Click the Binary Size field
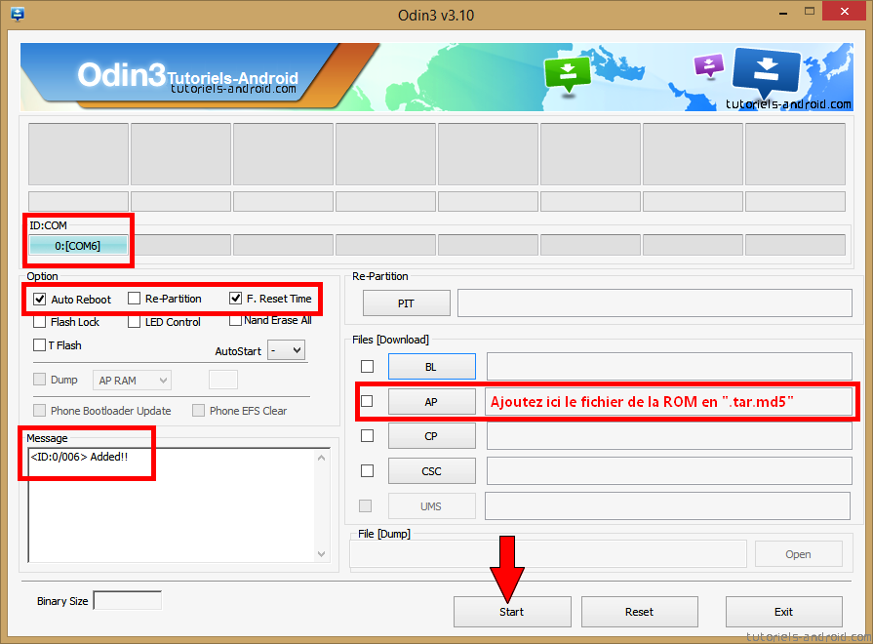 pos(128,600)
